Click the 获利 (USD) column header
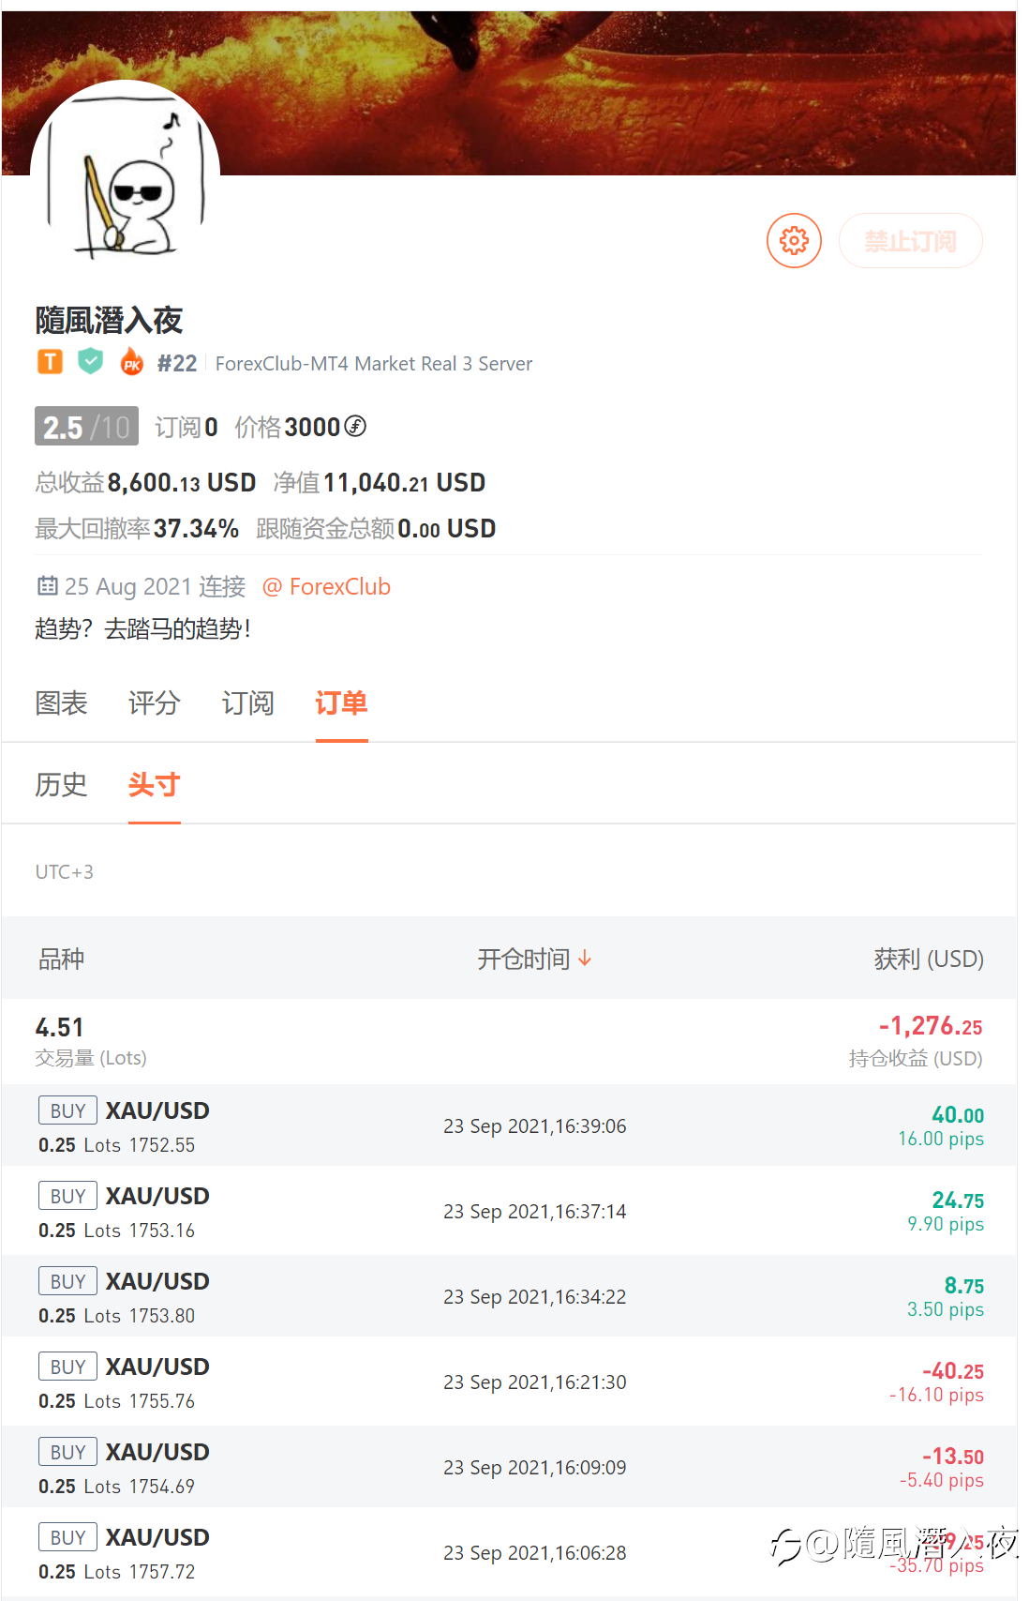This screenshot has width=1029, height=1601. (929, 959)
